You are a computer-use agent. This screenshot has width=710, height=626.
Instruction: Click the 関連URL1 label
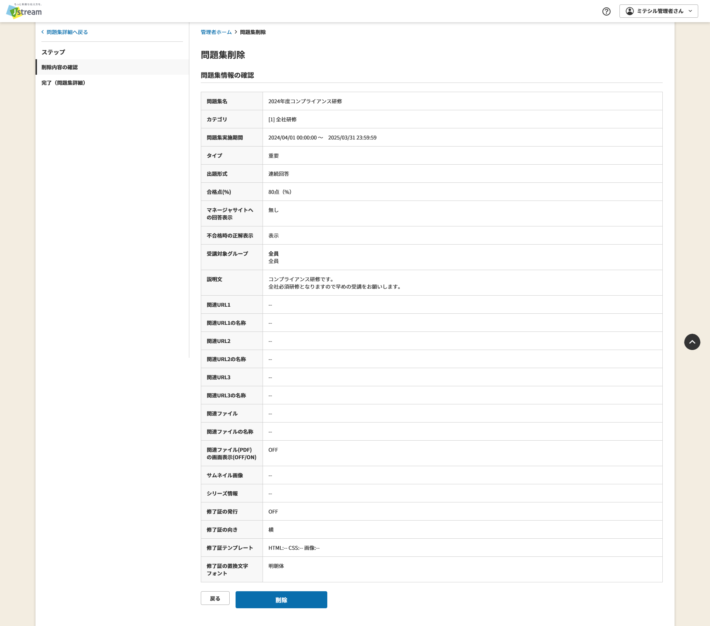[219, 305]
